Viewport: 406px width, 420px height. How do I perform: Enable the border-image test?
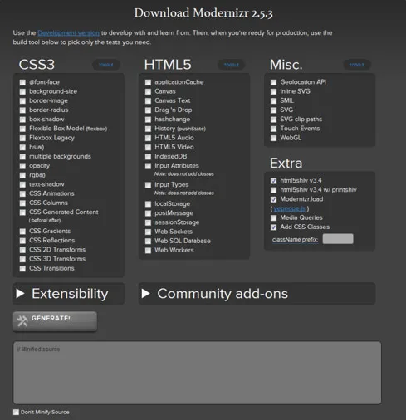click(x=22, y=101)
